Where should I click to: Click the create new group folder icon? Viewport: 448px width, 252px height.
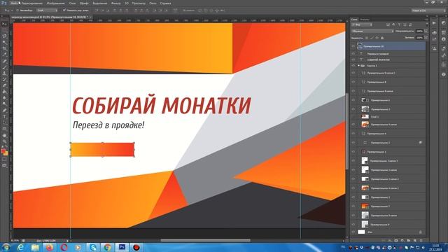point(408,241)
